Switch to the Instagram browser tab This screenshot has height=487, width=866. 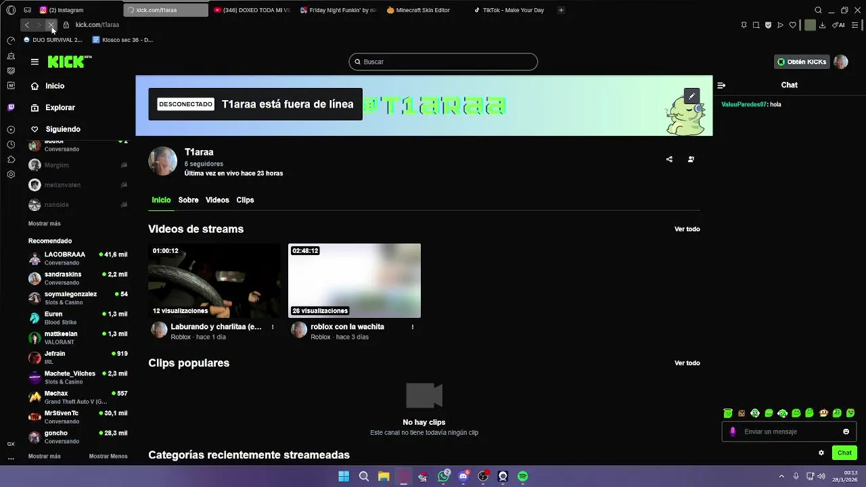(x=78, y=10)
